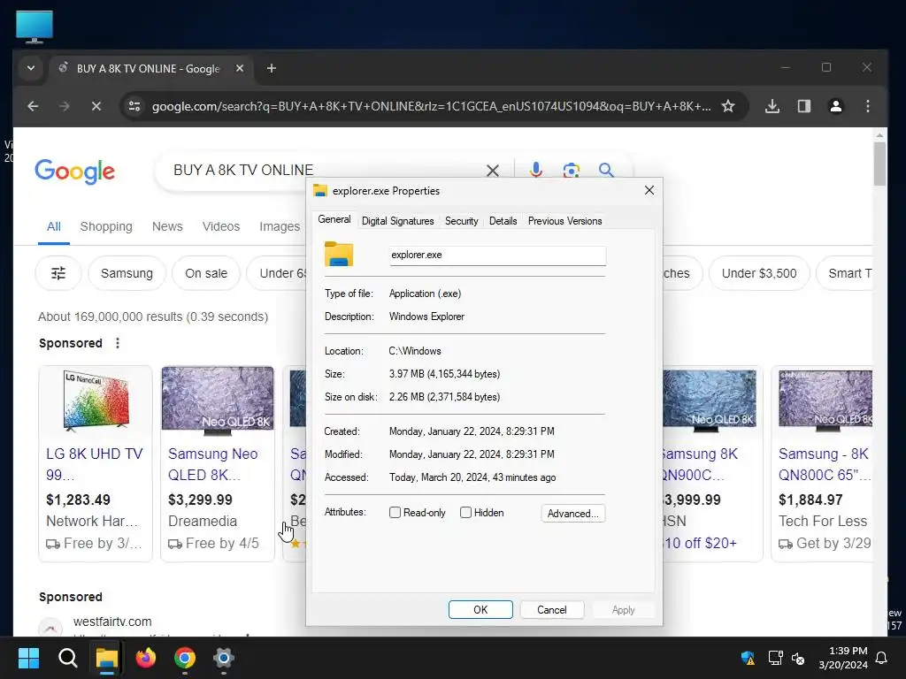906x679 pixels.
Task: Apply the Samsung filter chip
Action: coord(127,273)
